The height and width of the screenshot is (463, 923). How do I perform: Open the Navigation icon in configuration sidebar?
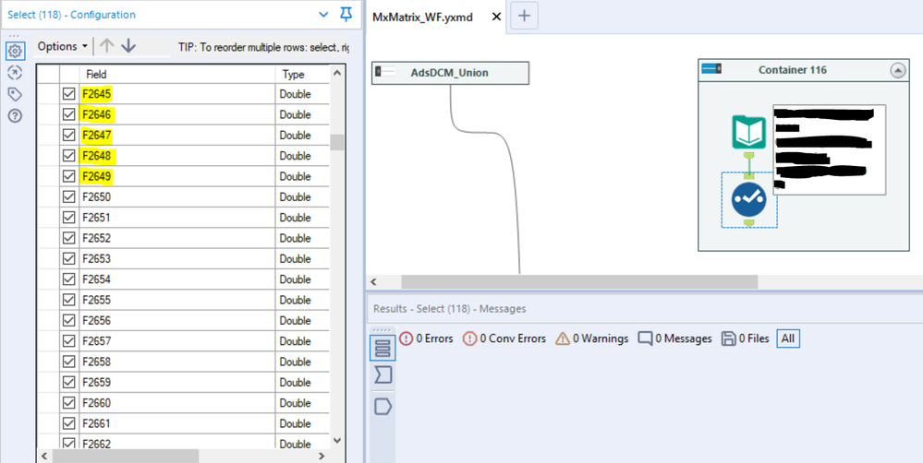point(15,73)
